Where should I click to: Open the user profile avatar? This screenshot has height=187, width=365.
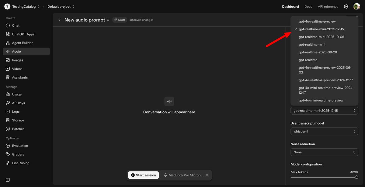point(357,6)
